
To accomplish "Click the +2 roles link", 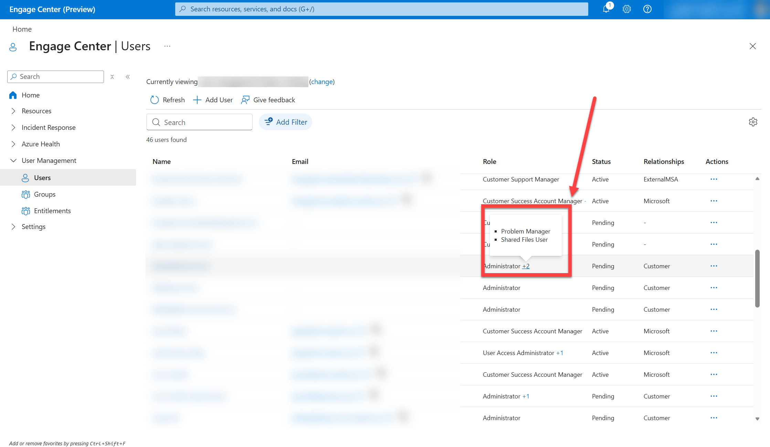I will tap(526, 266).
